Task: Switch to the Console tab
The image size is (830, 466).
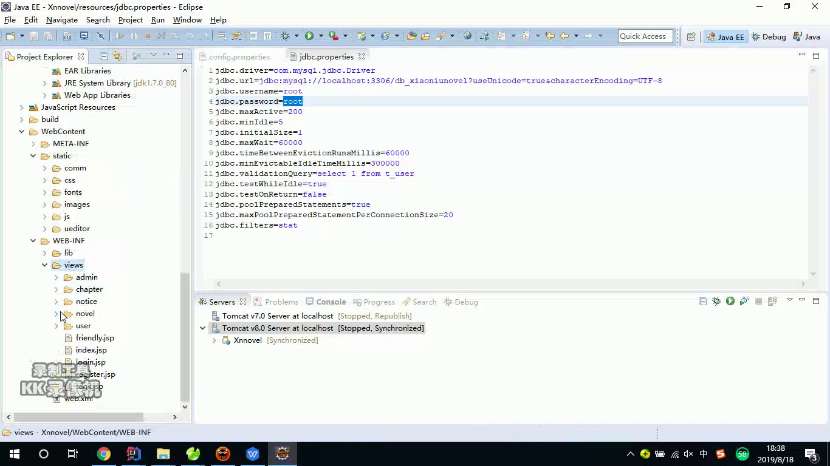Action: [x=326, y=302]
